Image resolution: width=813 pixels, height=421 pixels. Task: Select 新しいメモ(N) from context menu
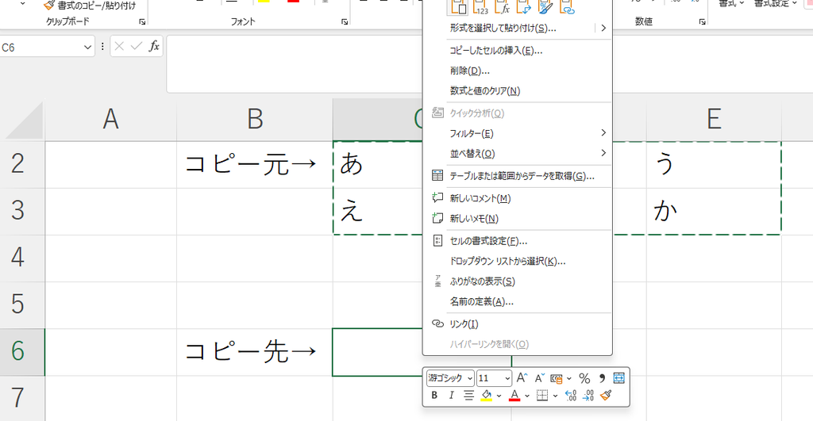[518, 219]
